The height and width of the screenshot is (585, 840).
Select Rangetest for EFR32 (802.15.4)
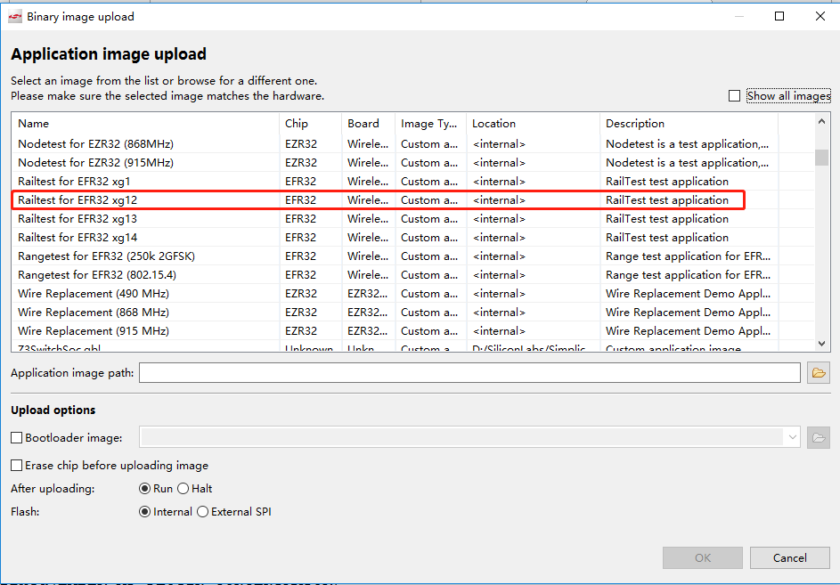pos(413,275)
